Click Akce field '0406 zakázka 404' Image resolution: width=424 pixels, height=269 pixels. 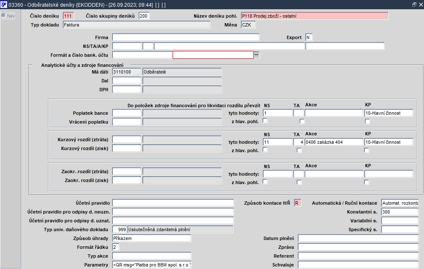coord(334,142)
